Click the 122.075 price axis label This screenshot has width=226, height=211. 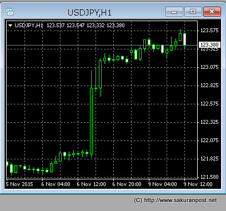209,140
